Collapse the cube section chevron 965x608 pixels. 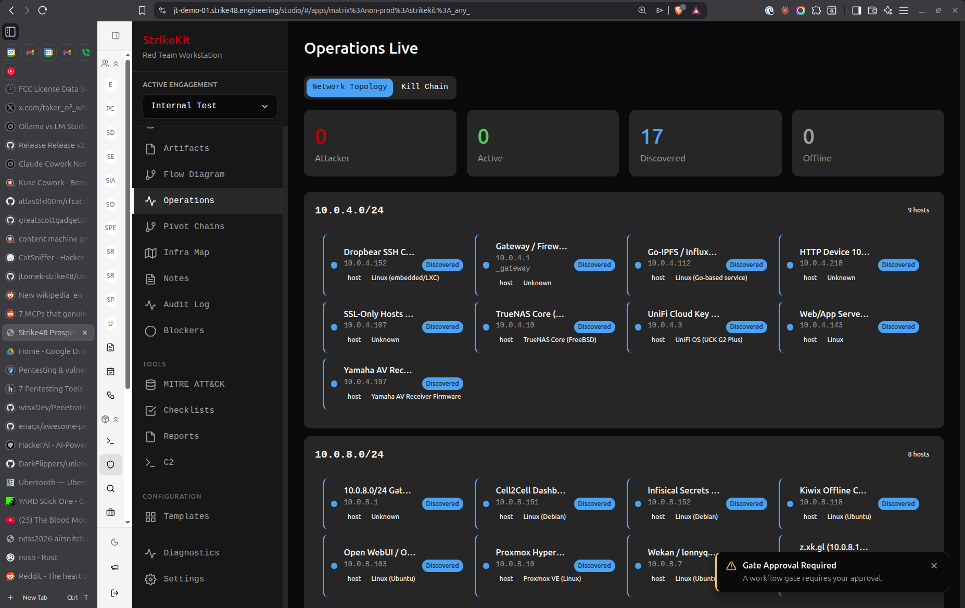[116, 420]
